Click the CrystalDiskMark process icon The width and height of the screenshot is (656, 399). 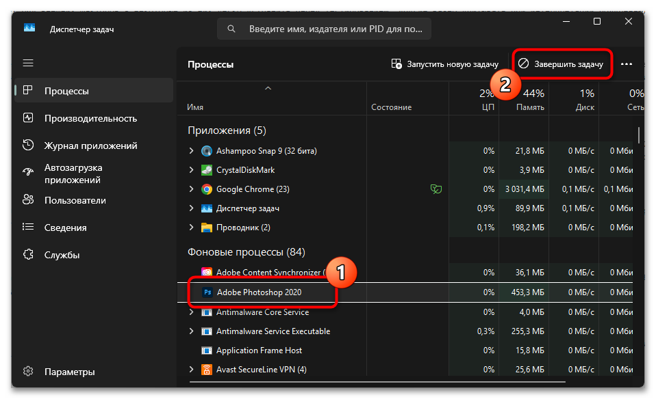[x=207, y=170]
